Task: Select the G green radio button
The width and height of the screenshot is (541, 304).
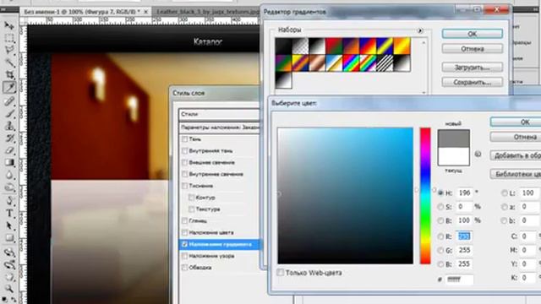Action: coord(440,251)
